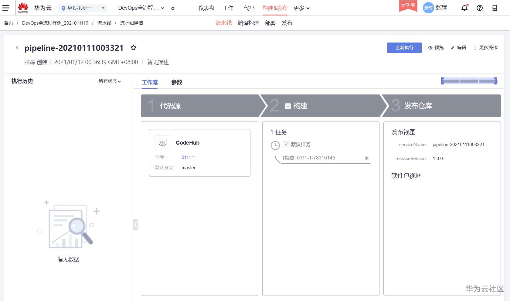Click the 暂无描述 description text
Screen dimensions: 510x301
coord(158,62)
